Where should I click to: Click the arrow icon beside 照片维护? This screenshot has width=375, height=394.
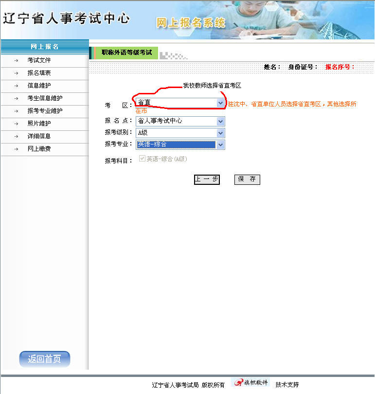[16, 124]
